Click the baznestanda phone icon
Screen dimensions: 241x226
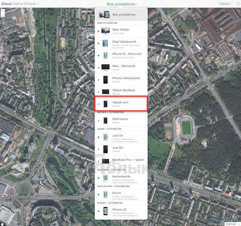[x=106, y=178]
